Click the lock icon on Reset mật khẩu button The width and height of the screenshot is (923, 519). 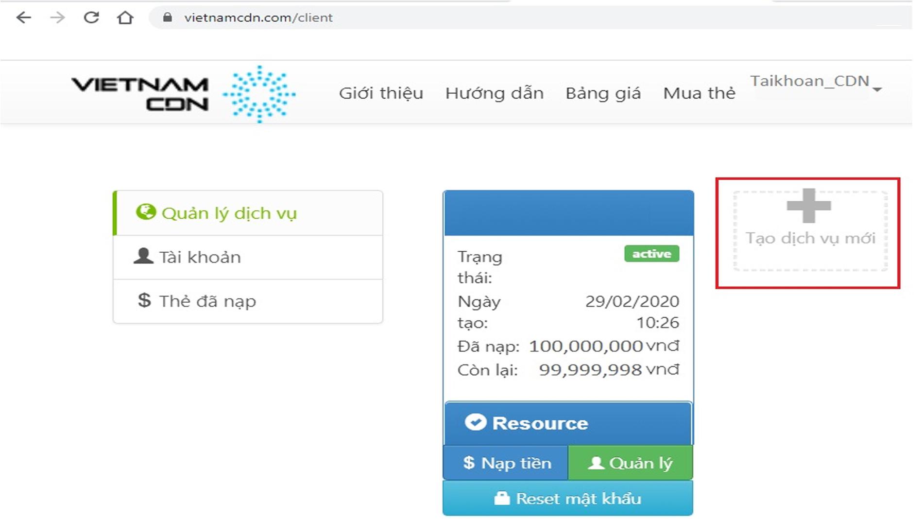click(x=503, y=498)
